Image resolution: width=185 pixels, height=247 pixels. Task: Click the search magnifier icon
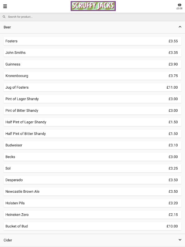coord(4,17)
